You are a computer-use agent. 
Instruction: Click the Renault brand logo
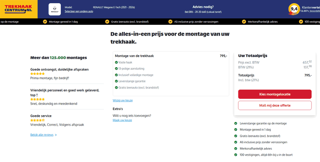point(54,9)
